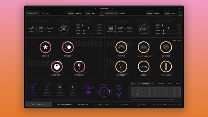The image size is (208, 117).
Task: Switch the noise section to the rate view
Action: 179,41
